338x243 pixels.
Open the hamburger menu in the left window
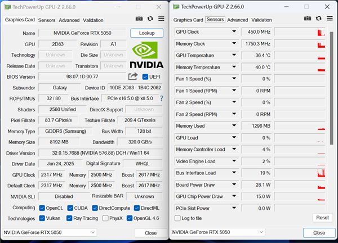point(161,19)
